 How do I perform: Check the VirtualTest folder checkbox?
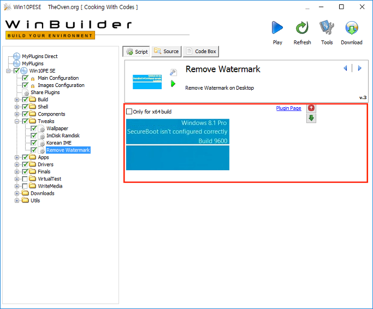coord(25,179)
